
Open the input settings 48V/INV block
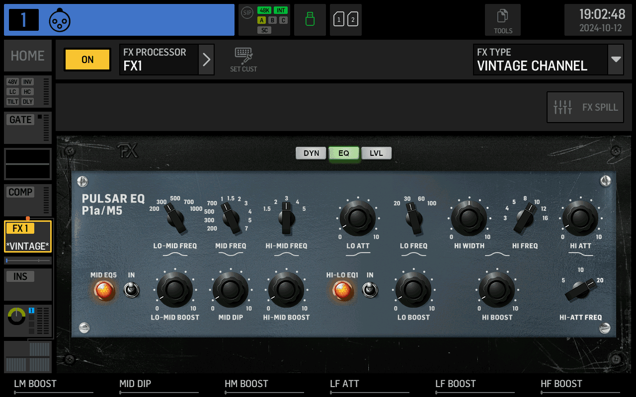pyautogui.click(x=28, y=91)
